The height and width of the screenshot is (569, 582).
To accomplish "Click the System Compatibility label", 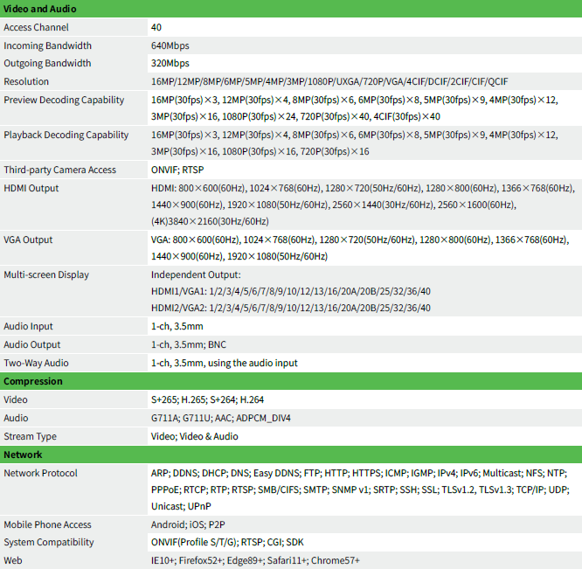I will [x=49, y=543].
